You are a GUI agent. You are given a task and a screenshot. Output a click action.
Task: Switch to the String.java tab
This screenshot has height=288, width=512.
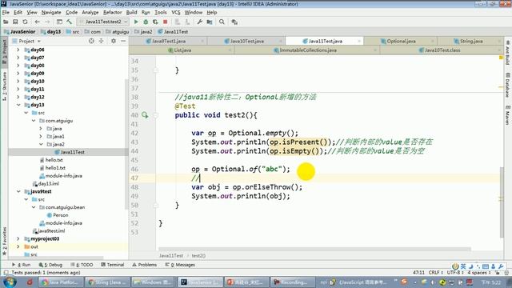[471, 41]
